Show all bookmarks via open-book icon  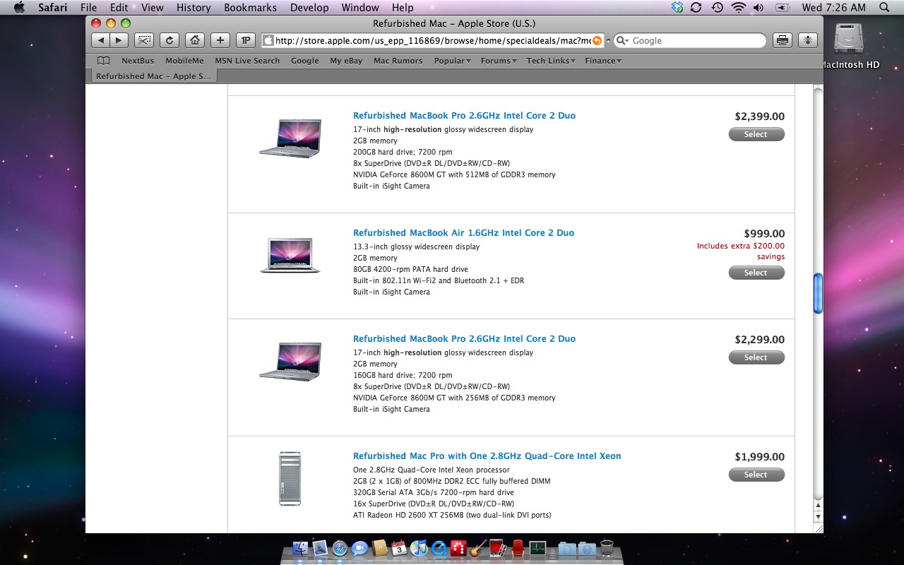[103, 61]
